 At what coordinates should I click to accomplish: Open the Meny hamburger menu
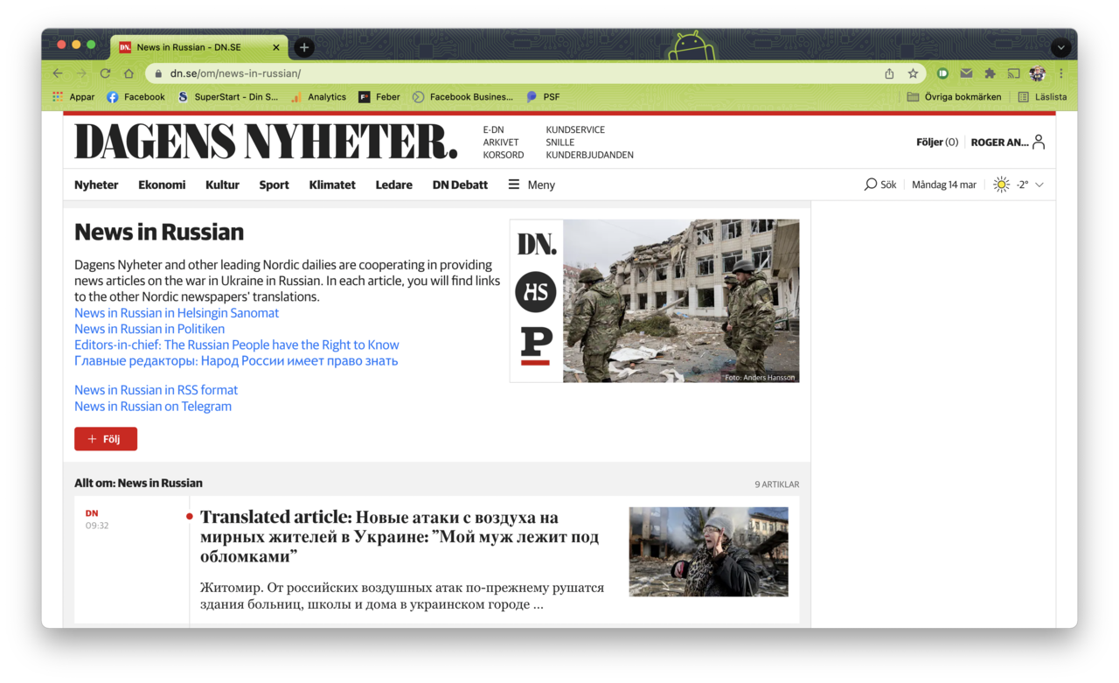click(532, 185)
